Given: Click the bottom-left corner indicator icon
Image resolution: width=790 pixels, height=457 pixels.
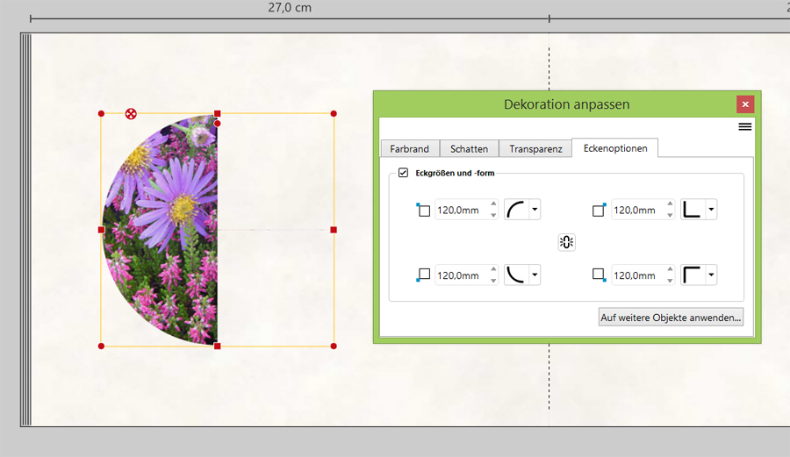Looking at the screenshot, I should pos(423,275).
